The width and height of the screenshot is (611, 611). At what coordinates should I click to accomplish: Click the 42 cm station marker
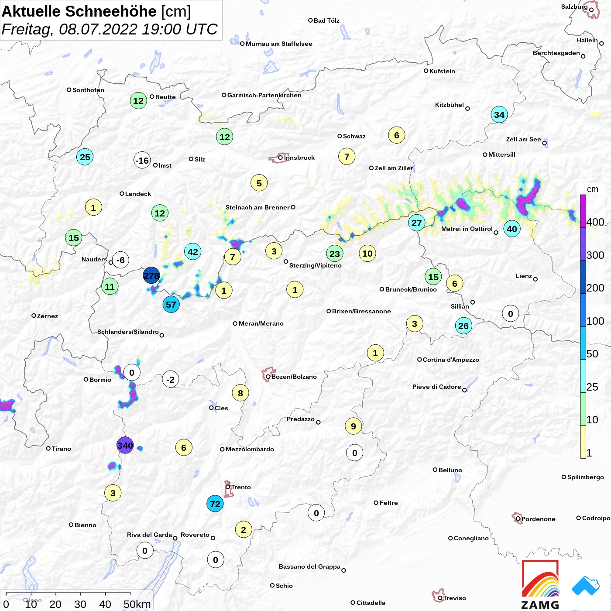(x=193, y=251)
